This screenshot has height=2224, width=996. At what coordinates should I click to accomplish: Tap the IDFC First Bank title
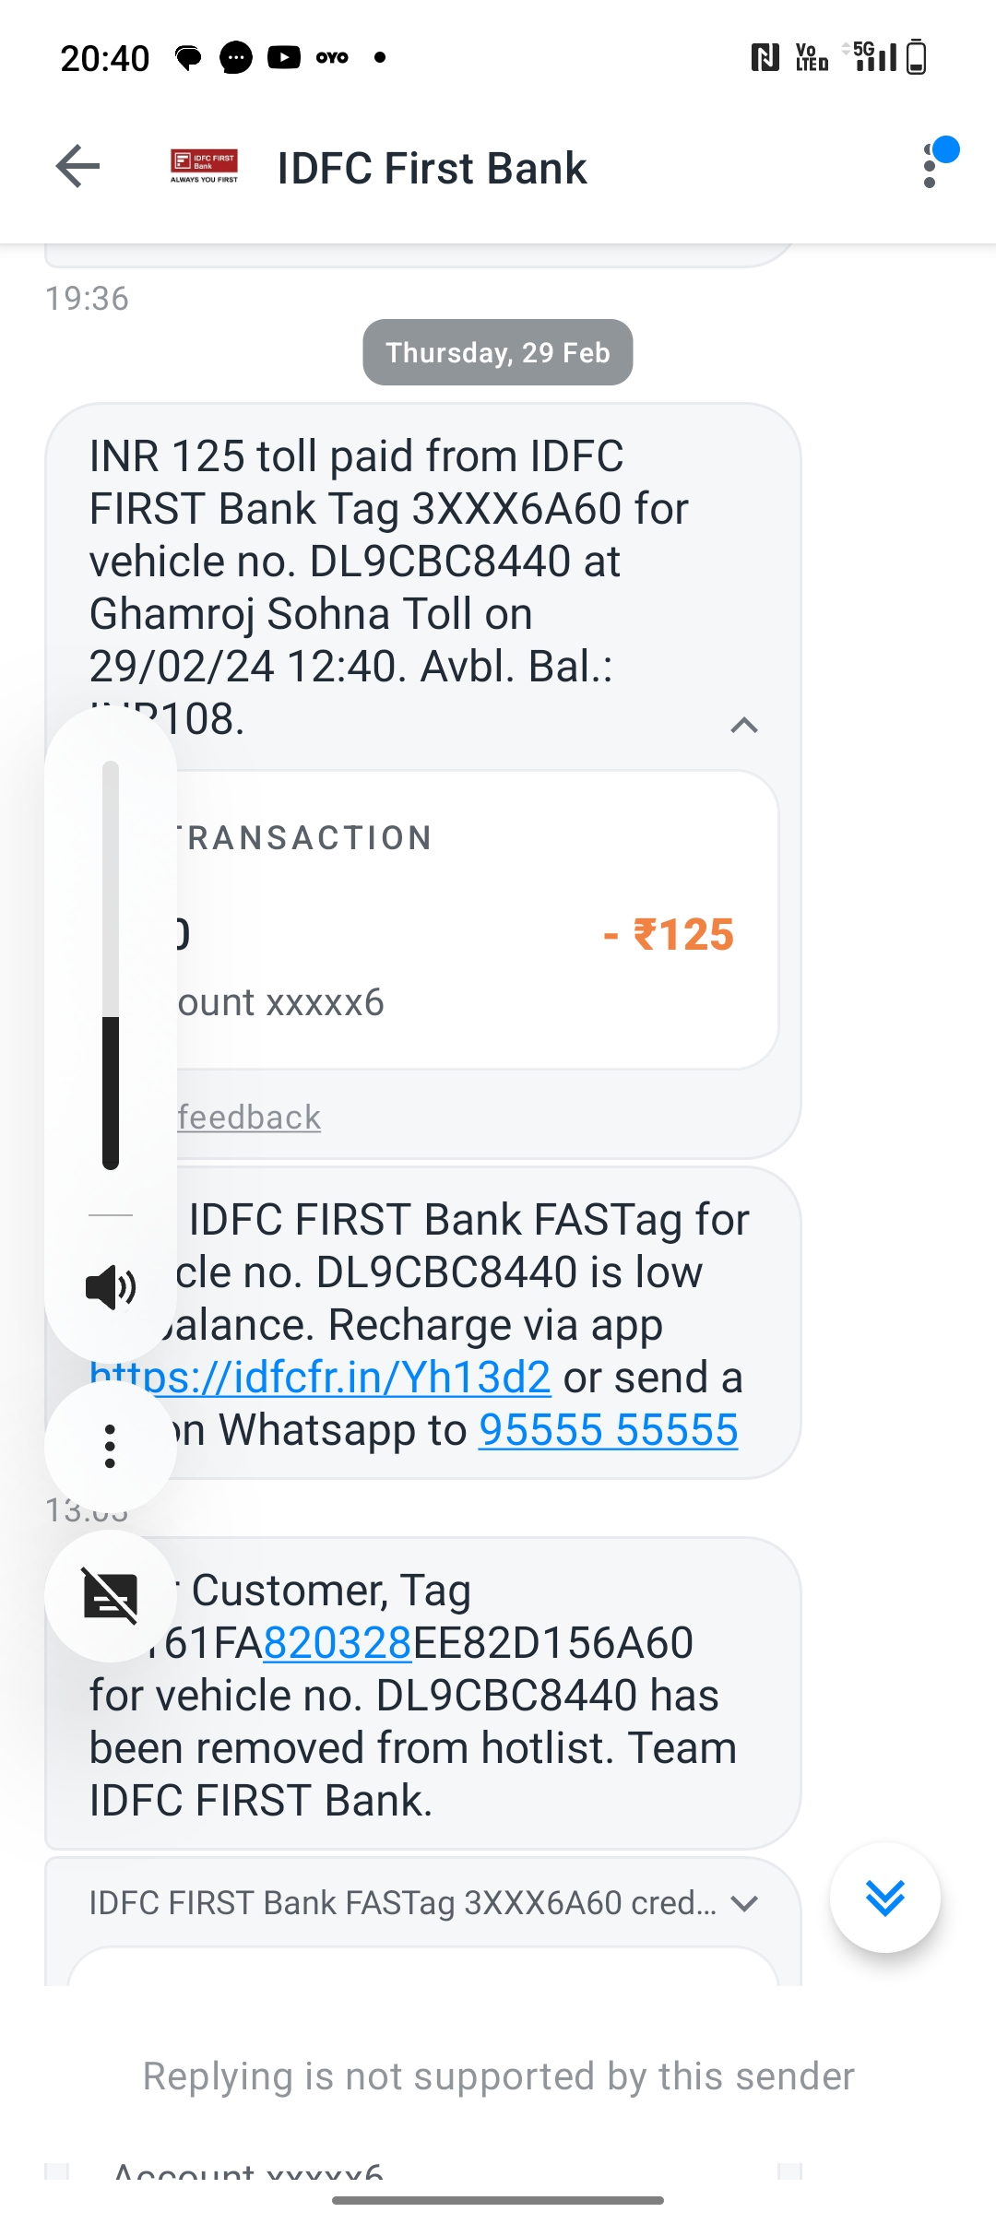click(x=432, y=168)
